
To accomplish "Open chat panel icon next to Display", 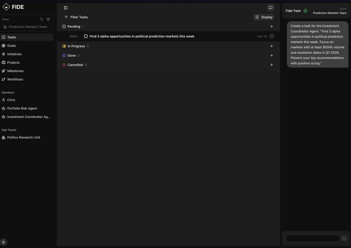I will tap(271, 8).
